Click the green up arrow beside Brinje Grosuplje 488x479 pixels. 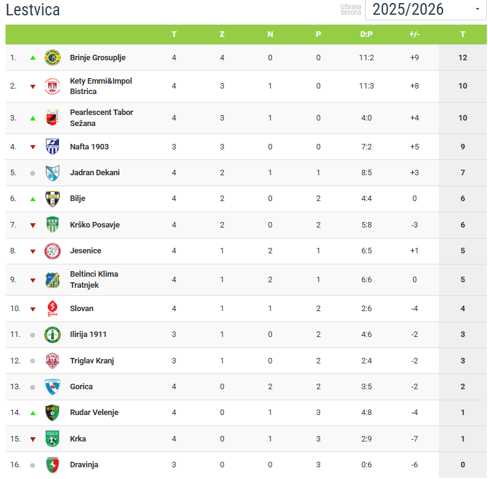click(x=33, y=58)
